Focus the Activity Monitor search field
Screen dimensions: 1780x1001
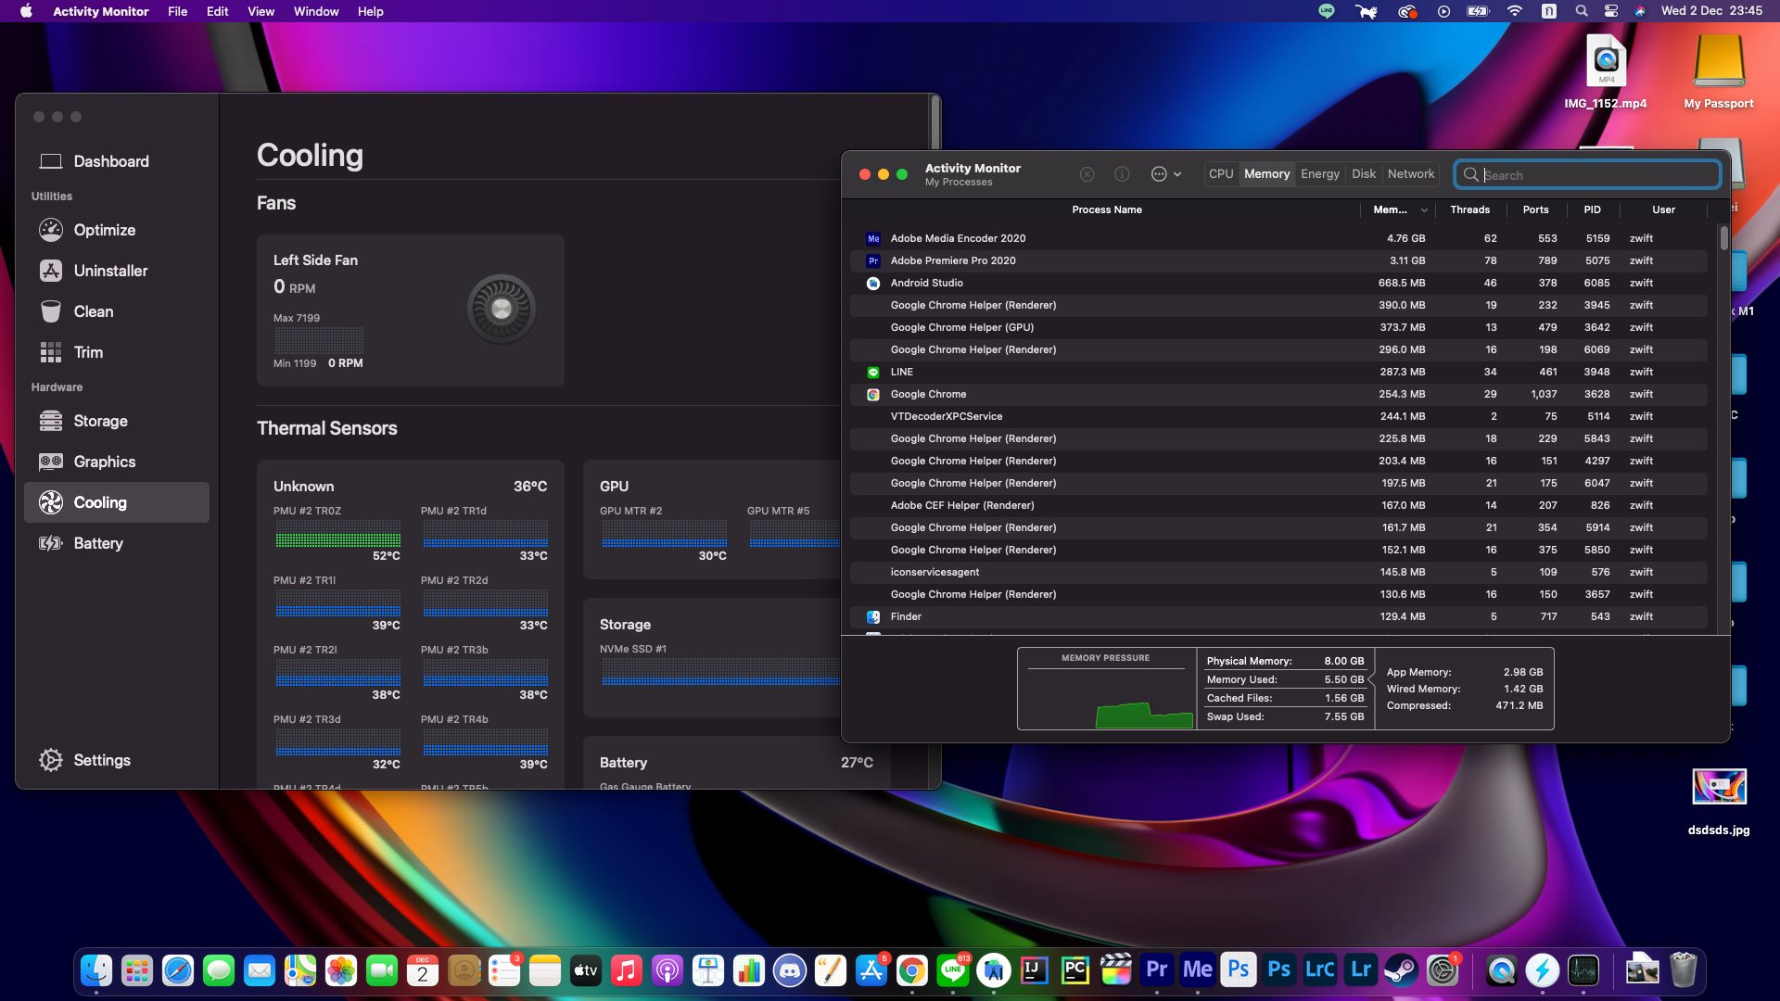(x=1587, y=175)
